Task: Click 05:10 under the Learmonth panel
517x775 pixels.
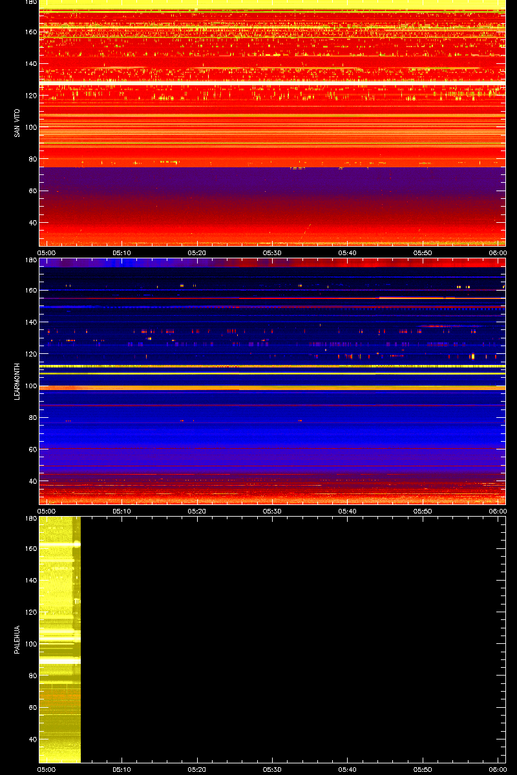Action: coord(122,511)
